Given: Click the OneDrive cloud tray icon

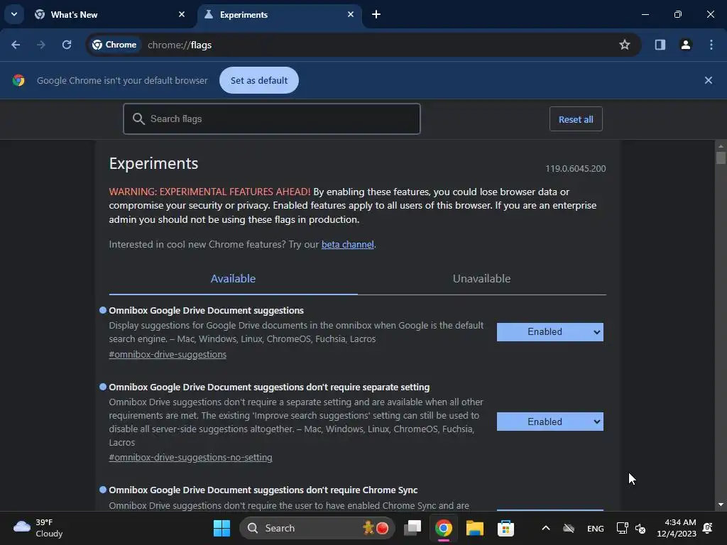Looking at the screenshot, I should [x=569, y=528].
